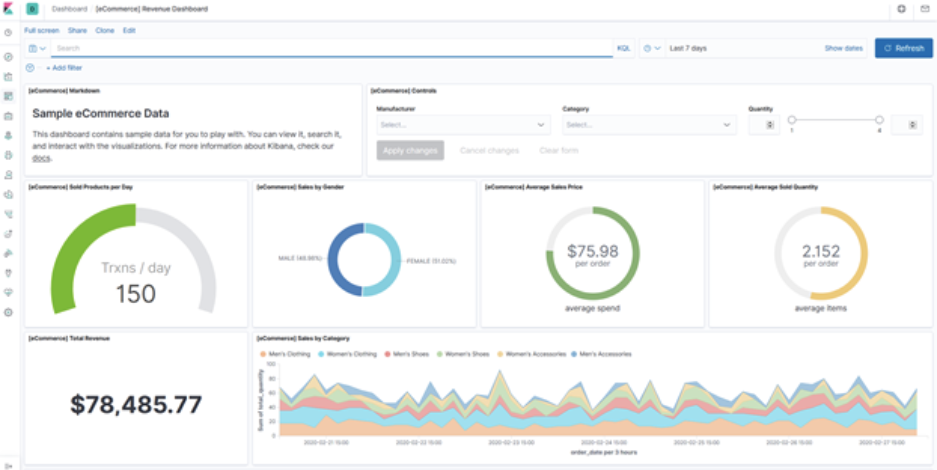The height and width of the screenshot is (470, 937).
Task: Open the Discover app in sidebar
Action: [9, 57]
